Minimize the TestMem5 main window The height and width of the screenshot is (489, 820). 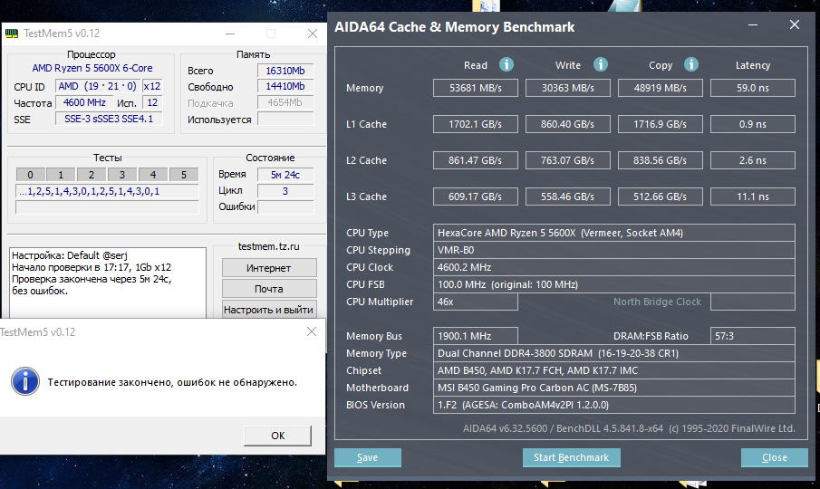coord(230,34)
